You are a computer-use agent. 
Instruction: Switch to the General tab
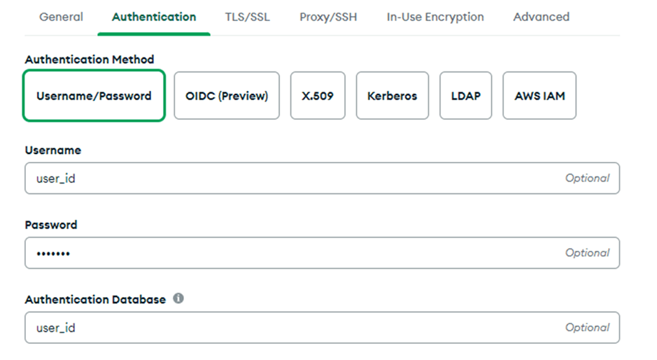point(61,17)
